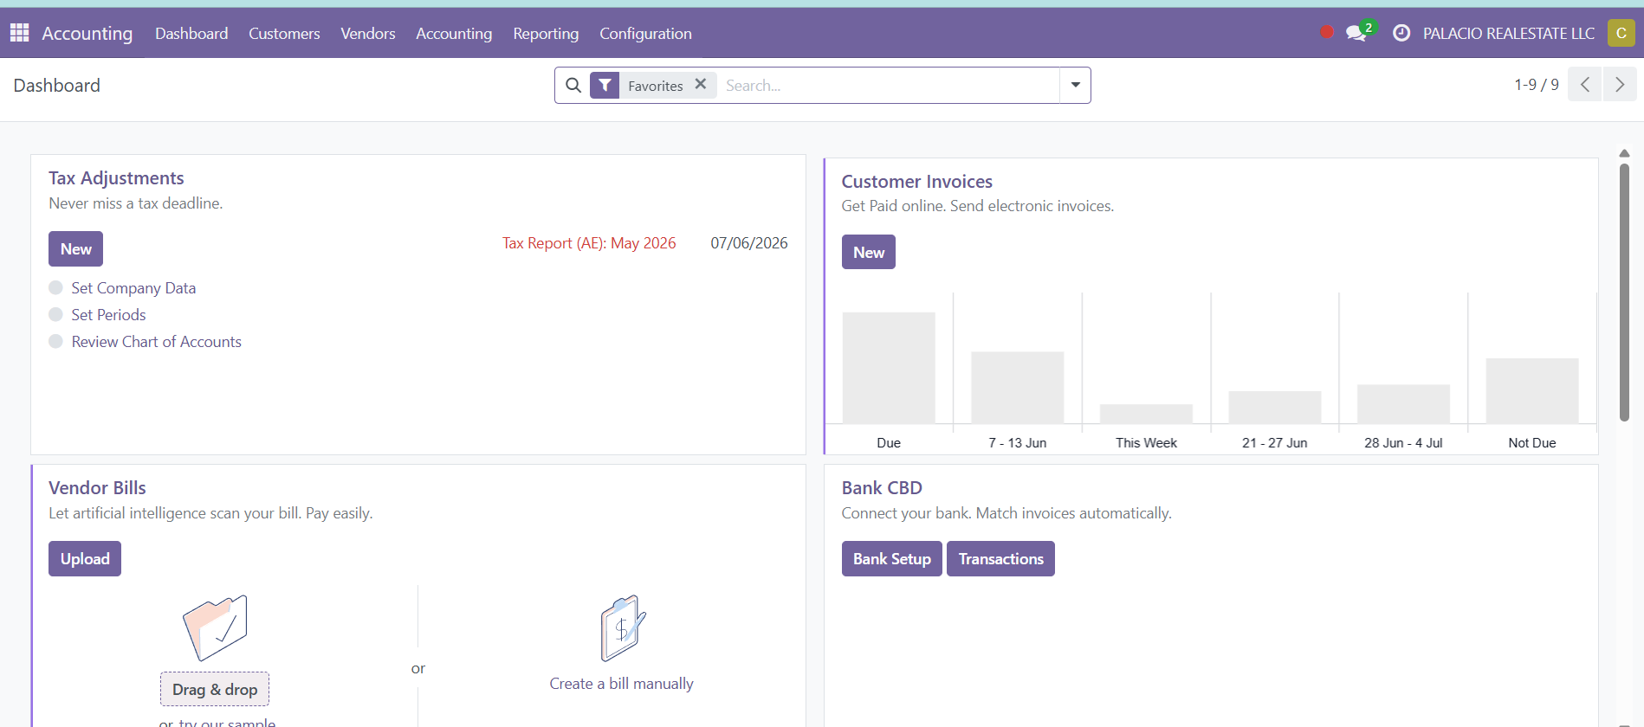Expand the search options dropdown arrow
The height and width of the screenshot is (727, 1644).
click(1075, 85)
